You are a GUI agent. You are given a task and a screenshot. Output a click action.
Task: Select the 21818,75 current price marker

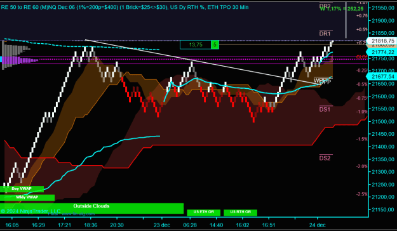coord(382,41)
